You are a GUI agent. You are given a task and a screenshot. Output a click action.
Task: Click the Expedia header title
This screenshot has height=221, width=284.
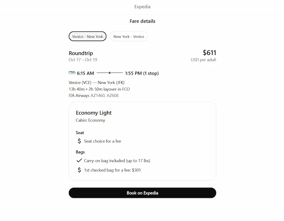coord(142,7)
